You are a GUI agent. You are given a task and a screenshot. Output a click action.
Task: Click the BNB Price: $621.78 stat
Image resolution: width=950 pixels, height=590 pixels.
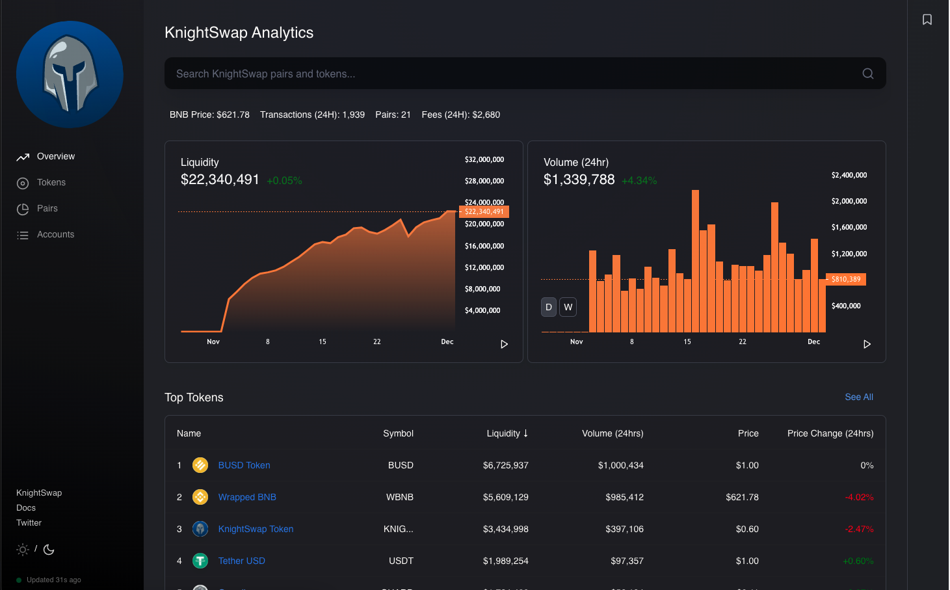click(209, 114)
